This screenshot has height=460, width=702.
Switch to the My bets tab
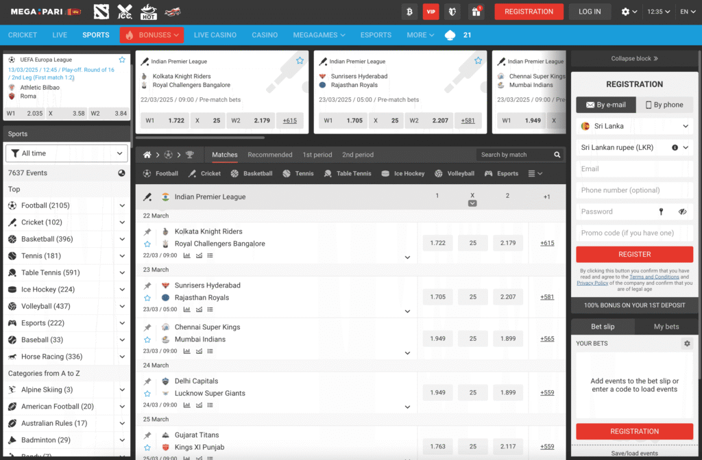(666, 327)
